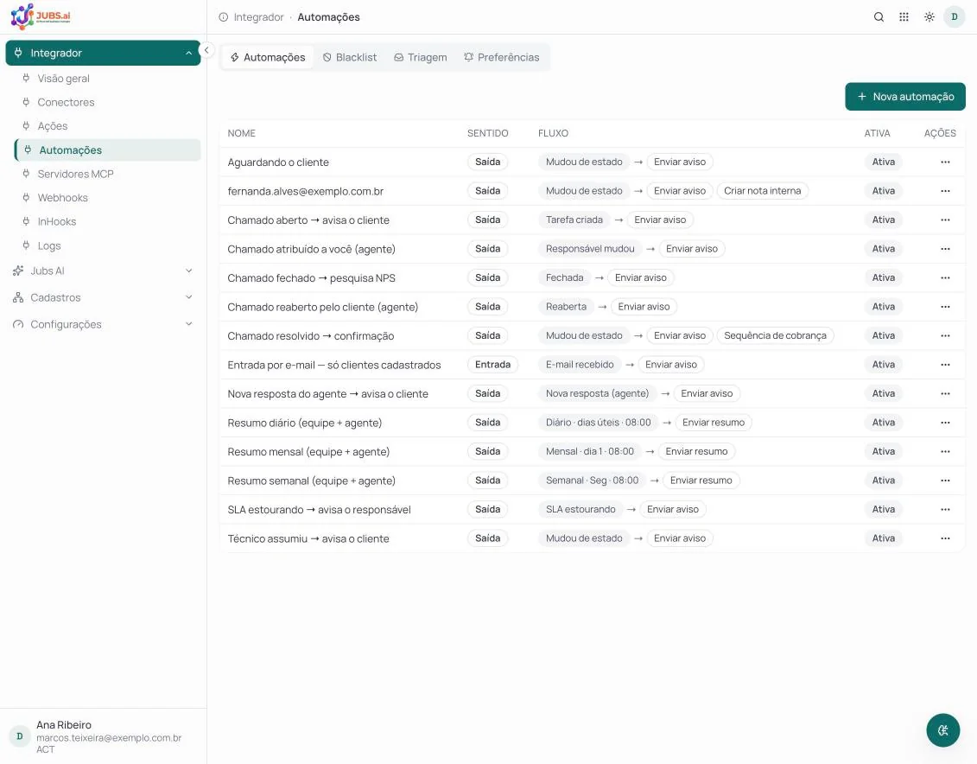Open actions menu for fernanda.alves@exemplo.com.br row

(x=944, y=191)
